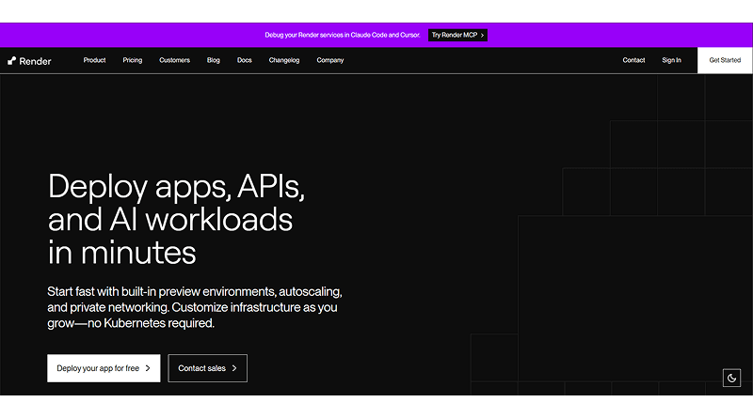Viewport: 753px width, 418px height.
Task: Click the Render logo in the navbar
Action: click(x=30, y=60)
